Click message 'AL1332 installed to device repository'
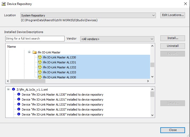The height and width of the screenshot is (137, 190). point(62,105)
